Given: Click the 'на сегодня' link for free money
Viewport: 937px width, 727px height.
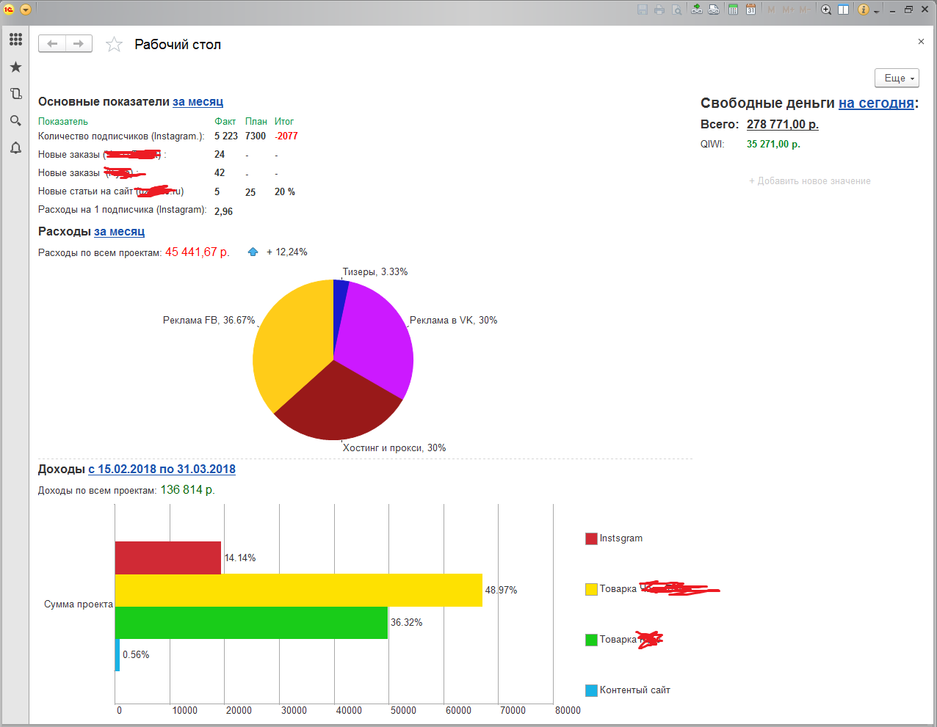Looking at the screenshot, I should click(875, 103).
